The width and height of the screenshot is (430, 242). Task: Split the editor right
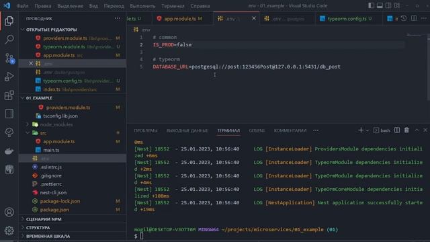coord(414,18)
